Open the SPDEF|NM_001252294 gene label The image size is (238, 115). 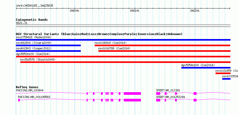pos(170,97)
